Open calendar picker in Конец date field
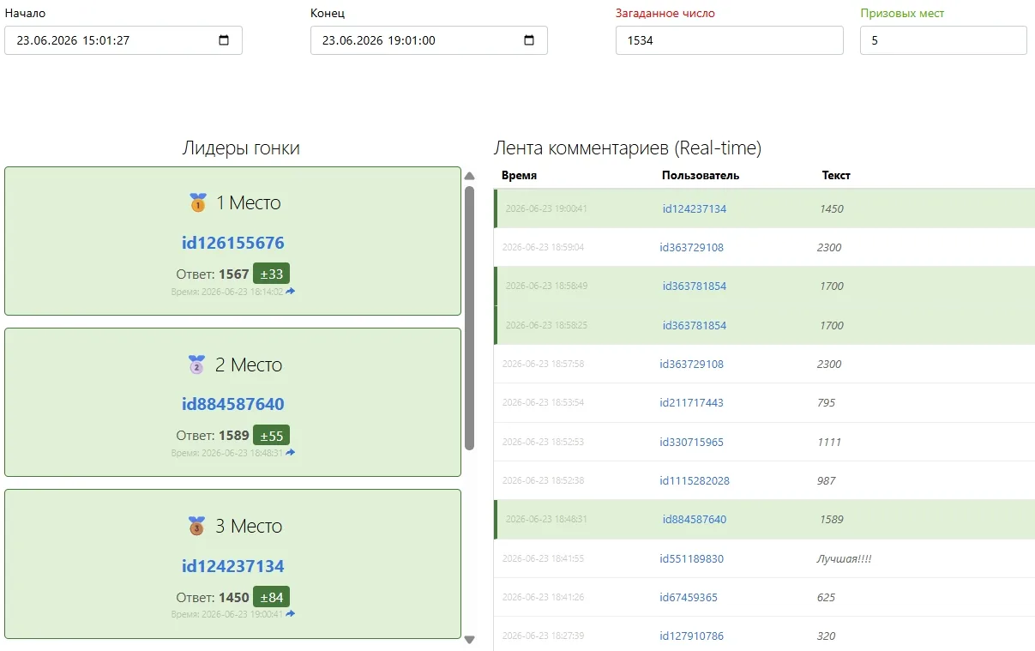The image size is (1035, 651). point(529,40)
